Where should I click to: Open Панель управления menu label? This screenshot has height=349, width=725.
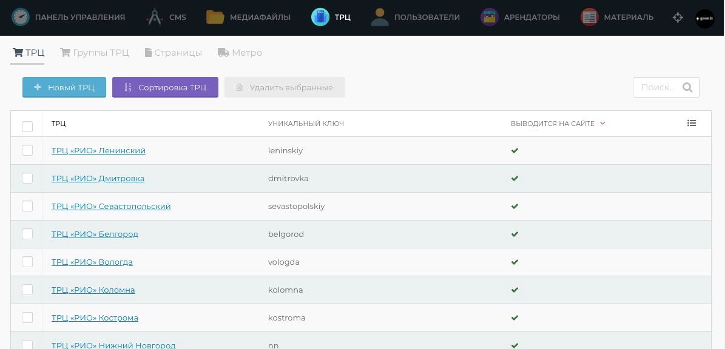[80, 18]
